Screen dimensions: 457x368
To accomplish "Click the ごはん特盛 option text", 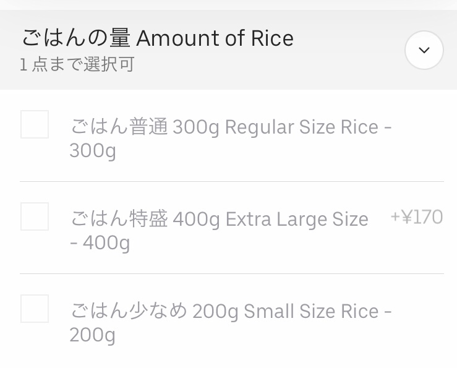I will (x=119, y=220).
